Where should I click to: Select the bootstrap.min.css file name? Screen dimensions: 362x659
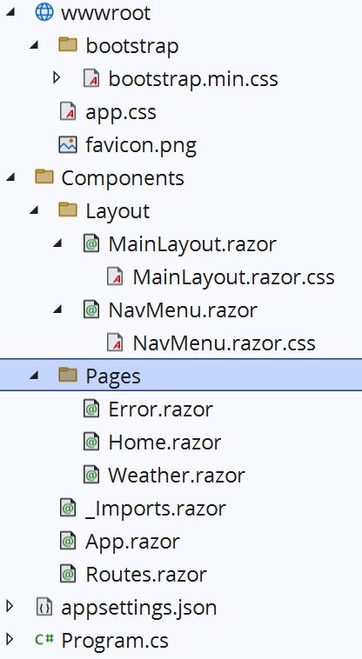[193, 79]
